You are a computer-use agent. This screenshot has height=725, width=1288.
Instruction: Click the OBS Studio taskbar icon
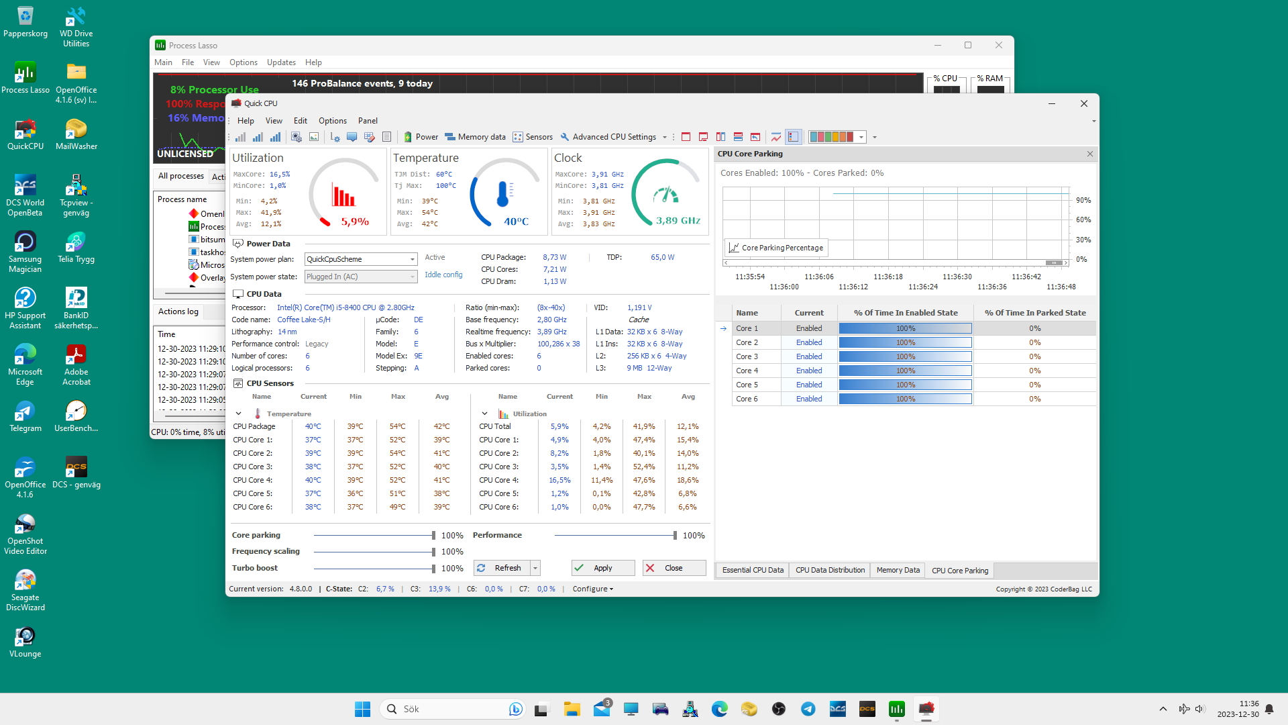(779, 709)
